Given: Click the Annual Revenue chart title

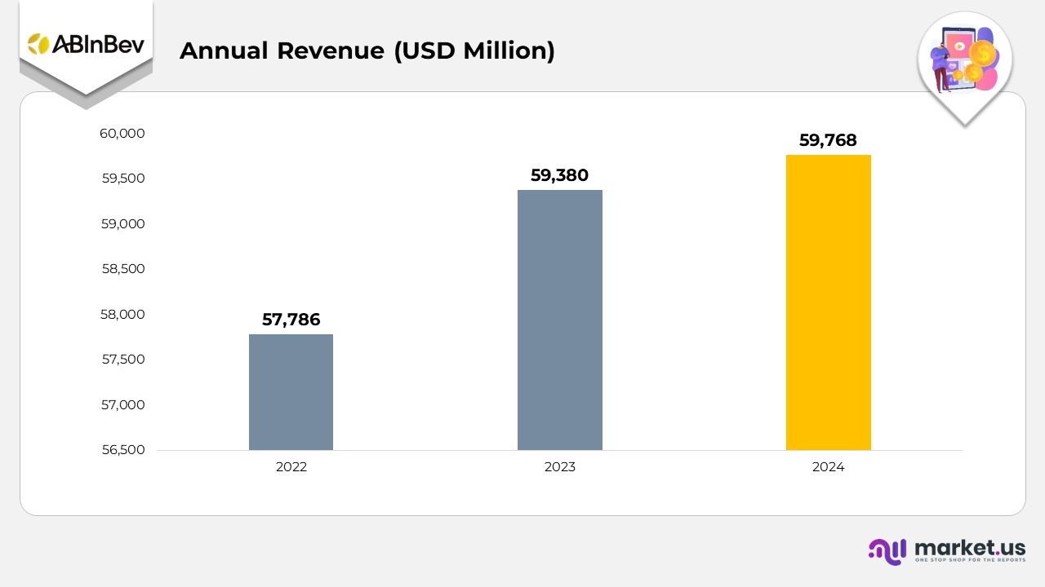Looking at the screenshot, I should point(367,51).
